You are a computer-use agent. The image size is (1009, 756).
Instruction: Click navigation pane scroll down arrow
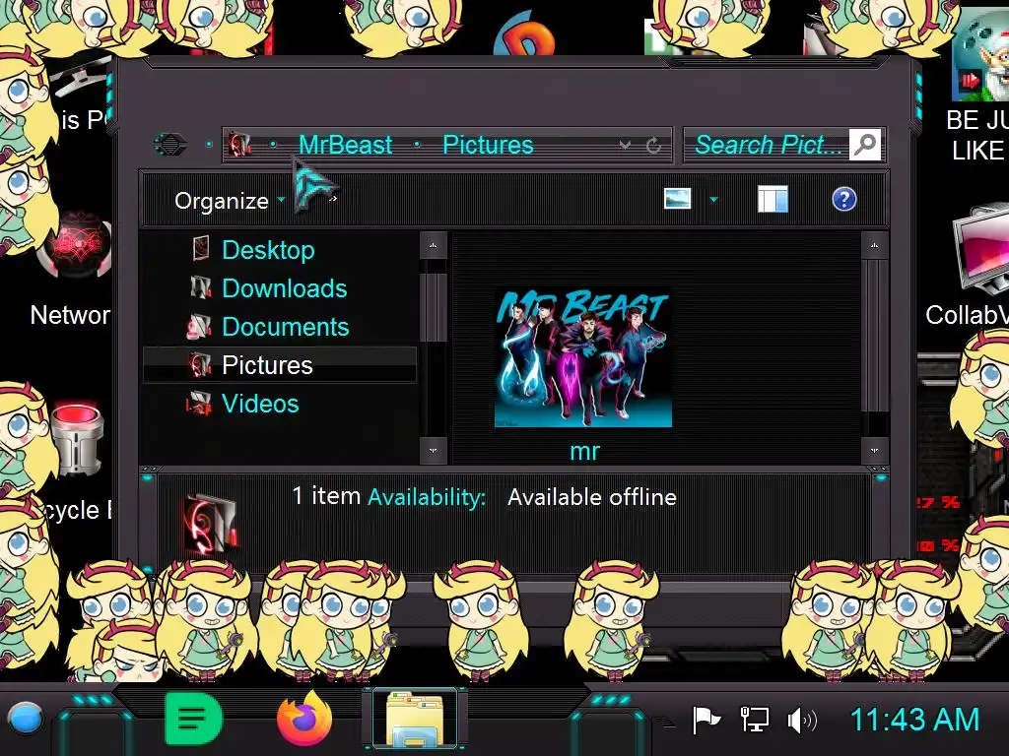point(434,450)
